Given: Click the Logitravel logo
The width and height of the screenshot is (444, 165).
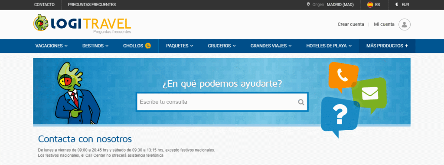Looking at the screenshot, I should click(82, 23).
